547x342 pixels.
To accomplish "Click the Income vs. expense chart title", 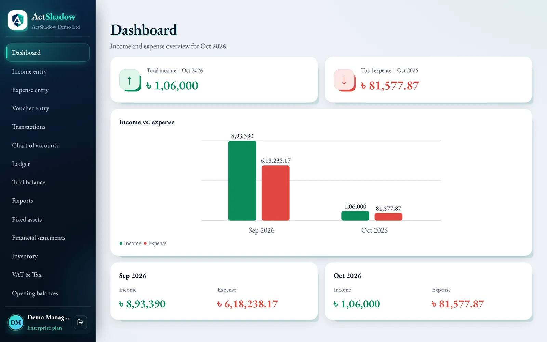I will (x=147, y=122).
